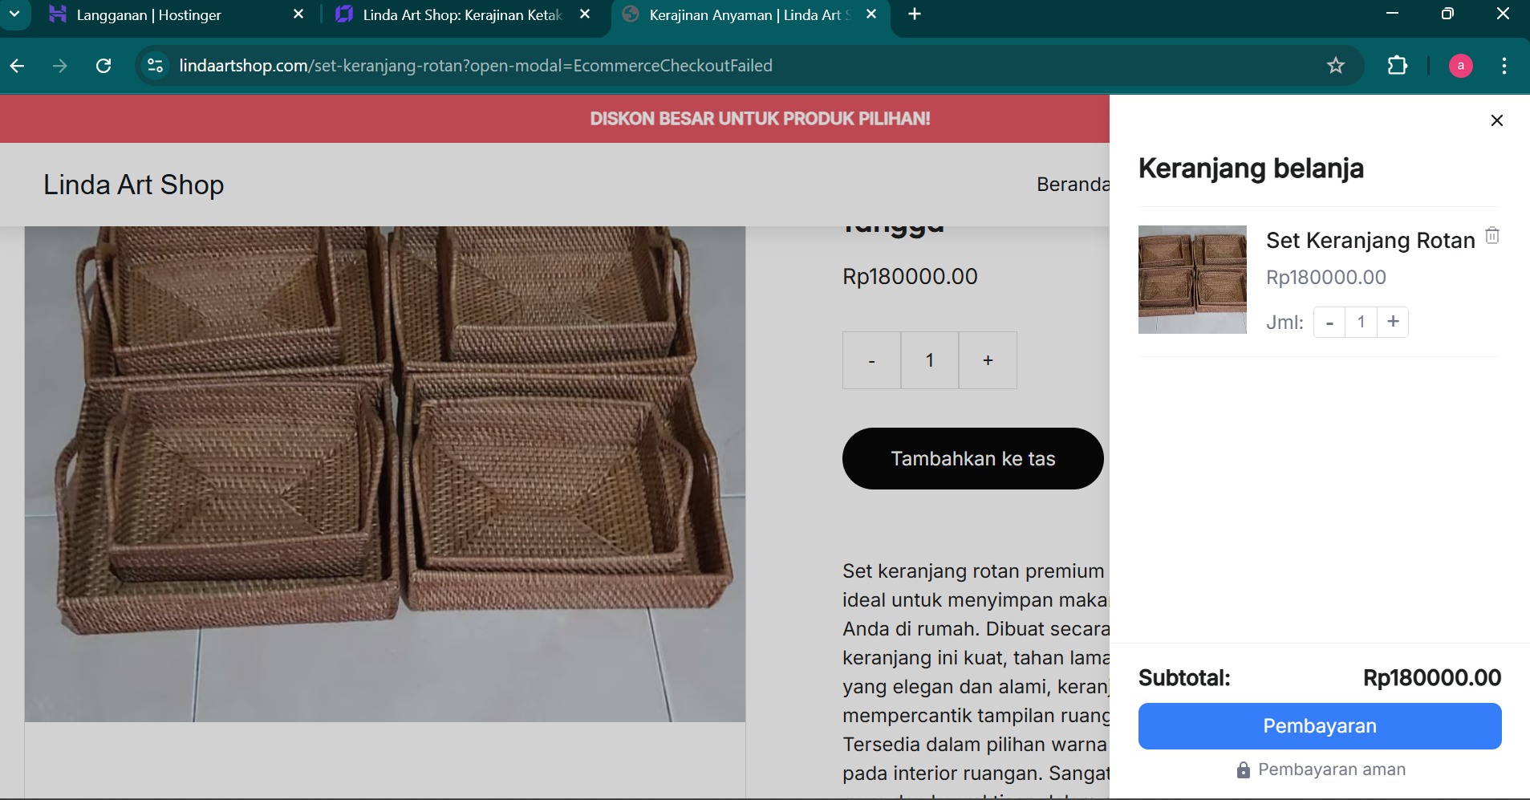Close the Keranjang belanja drawer
This screenshot has width=1530, height=800.
(1496, 120)
